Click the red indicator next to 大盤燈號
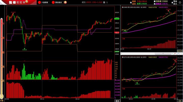The width and height of the screenshot is (183, 102). pos(39,2)
